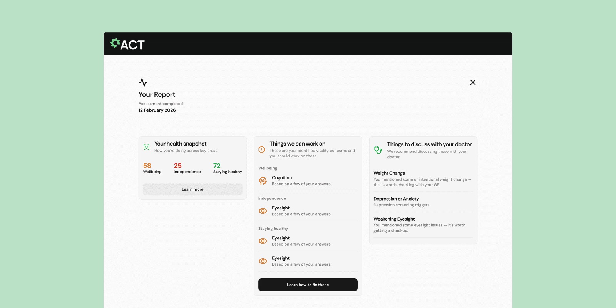Click the alert icon beside Things we can work on
The height and width of the screenshot is (308, 616).
tap(262, 150)
